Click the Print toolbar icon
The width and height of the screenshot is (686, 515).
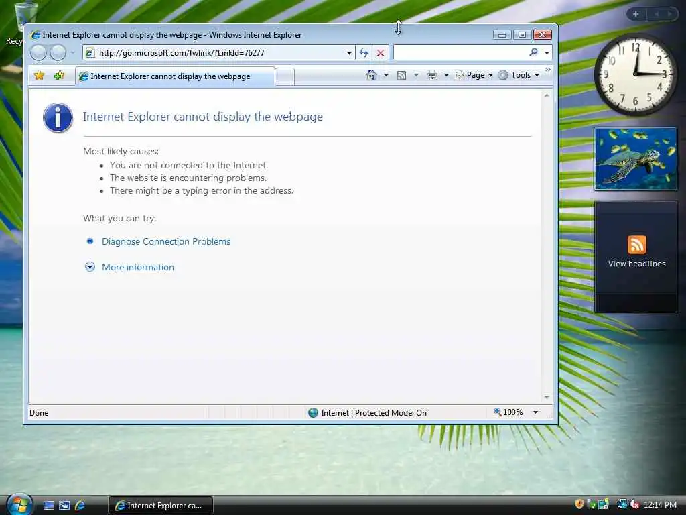point(432,75)
